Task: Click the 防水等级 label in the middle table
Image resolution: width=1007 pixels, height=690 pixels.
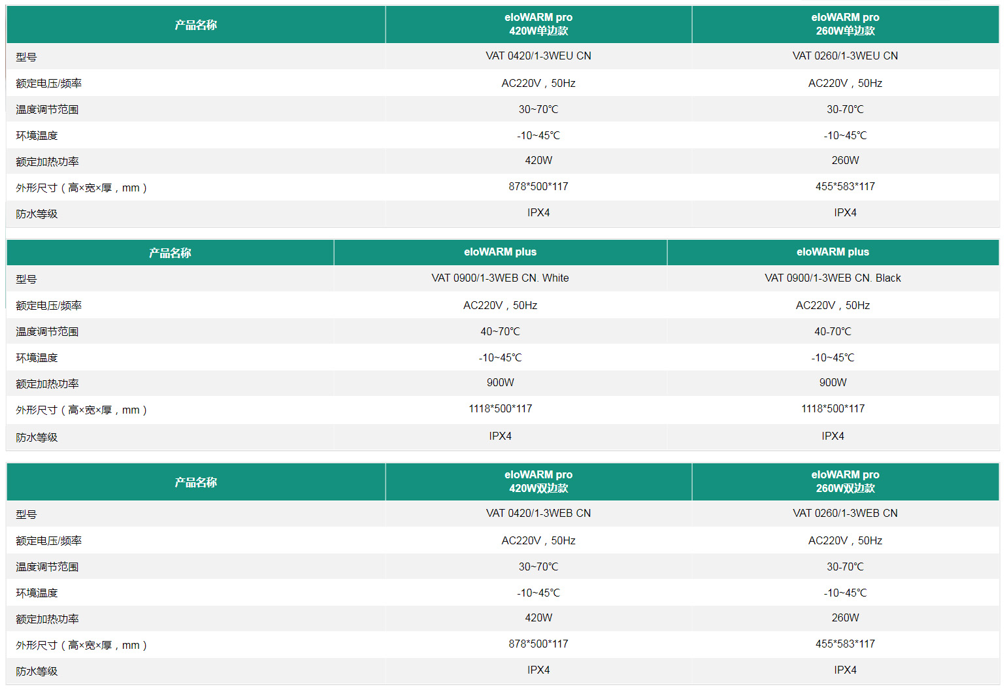Action: click(37, 437)
